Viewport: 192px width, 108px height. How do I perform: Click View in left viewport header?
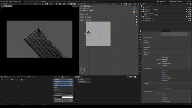tap(16, 4)
